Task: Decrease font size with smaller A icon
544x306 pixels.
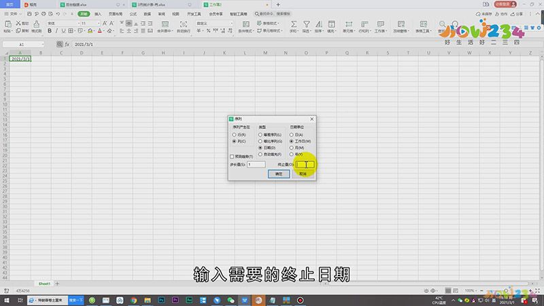Action: [112, 23]
